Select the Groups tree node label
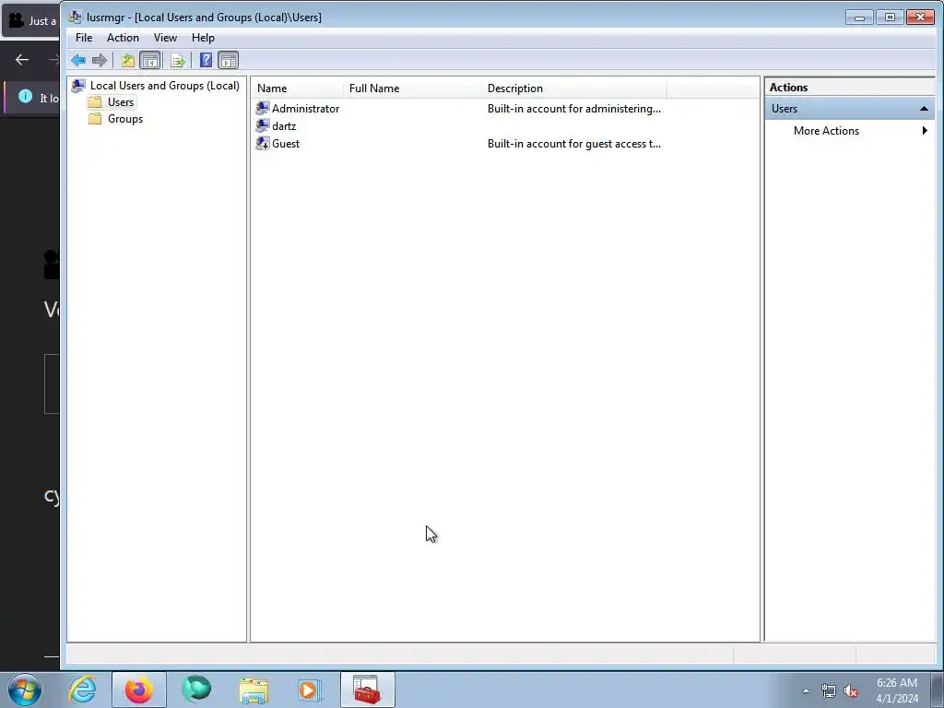This screenshot has width=944, height=708. click(x=125, y=119)
